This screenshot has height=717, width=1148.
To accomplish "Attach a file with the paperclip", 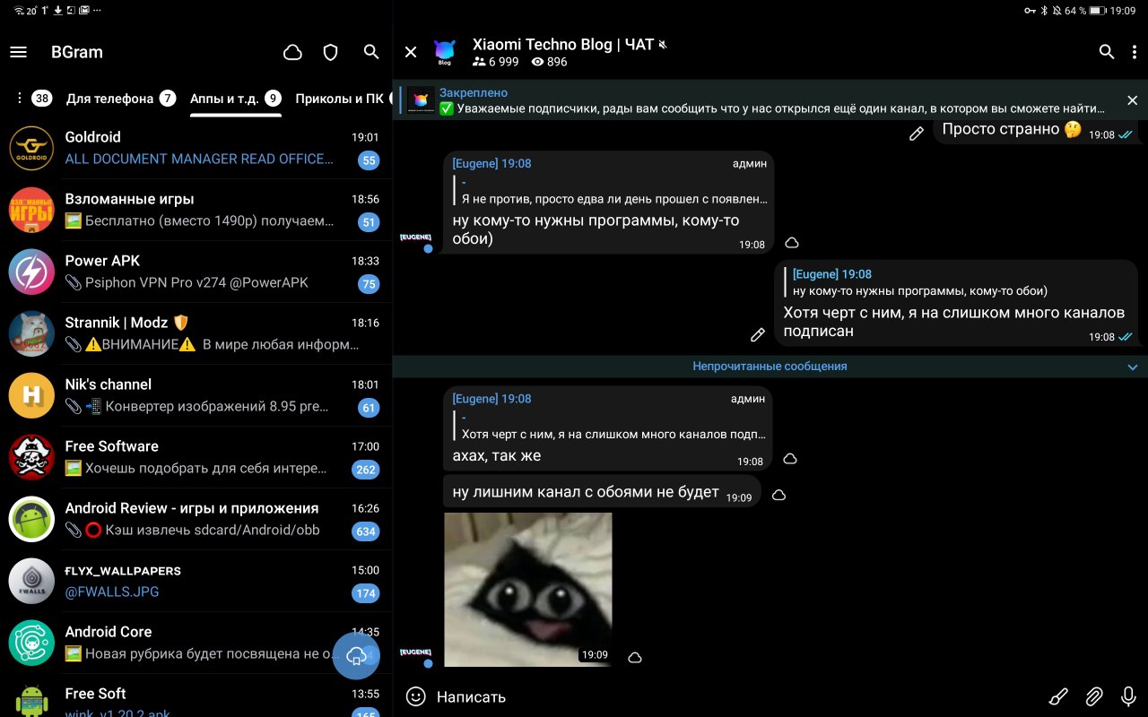I will (1094, 696).
